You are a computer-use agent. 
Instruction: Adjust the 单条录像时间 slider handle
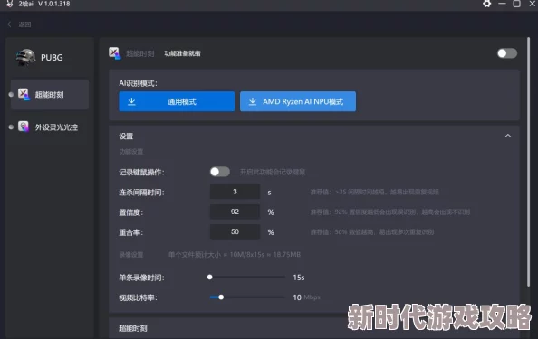209,277
